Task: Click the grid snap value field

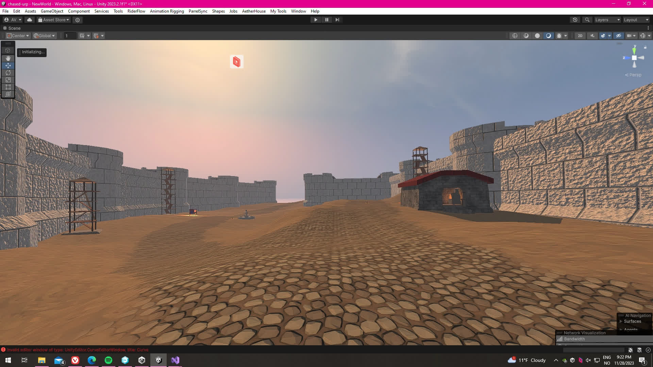Action: pyautogui.click(x=70, y=36)
